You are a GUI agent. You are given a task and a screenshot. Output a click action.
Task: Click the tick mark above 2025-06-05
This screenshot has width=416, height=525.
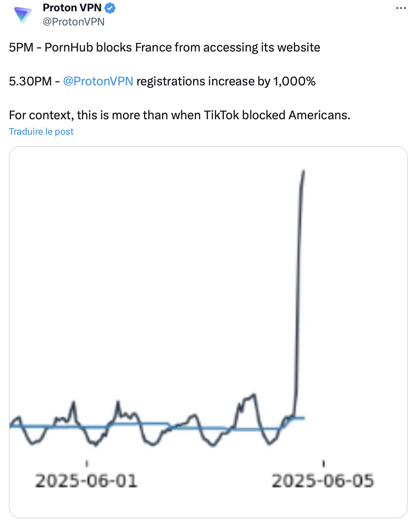point(324,463)
